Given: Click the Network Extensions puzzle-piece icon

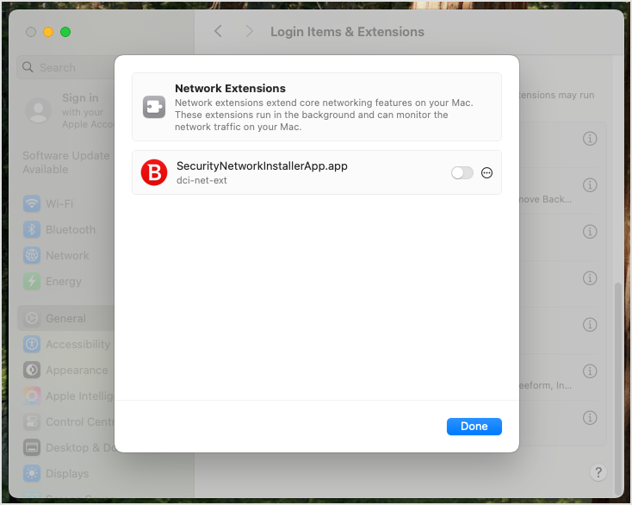Looking at the screenshot, I should coord(154,107).
